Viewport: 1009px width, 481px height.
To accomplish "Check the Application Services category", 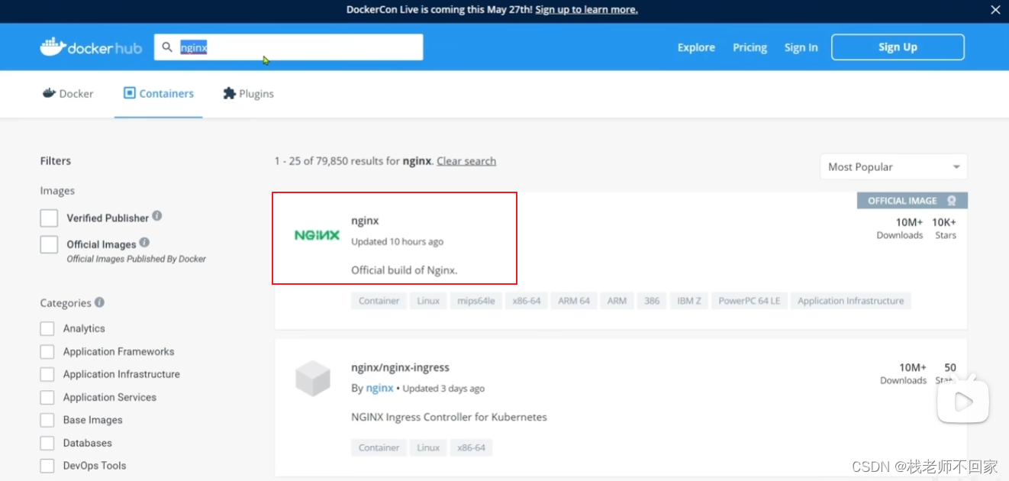I will (x=47, y=397).
